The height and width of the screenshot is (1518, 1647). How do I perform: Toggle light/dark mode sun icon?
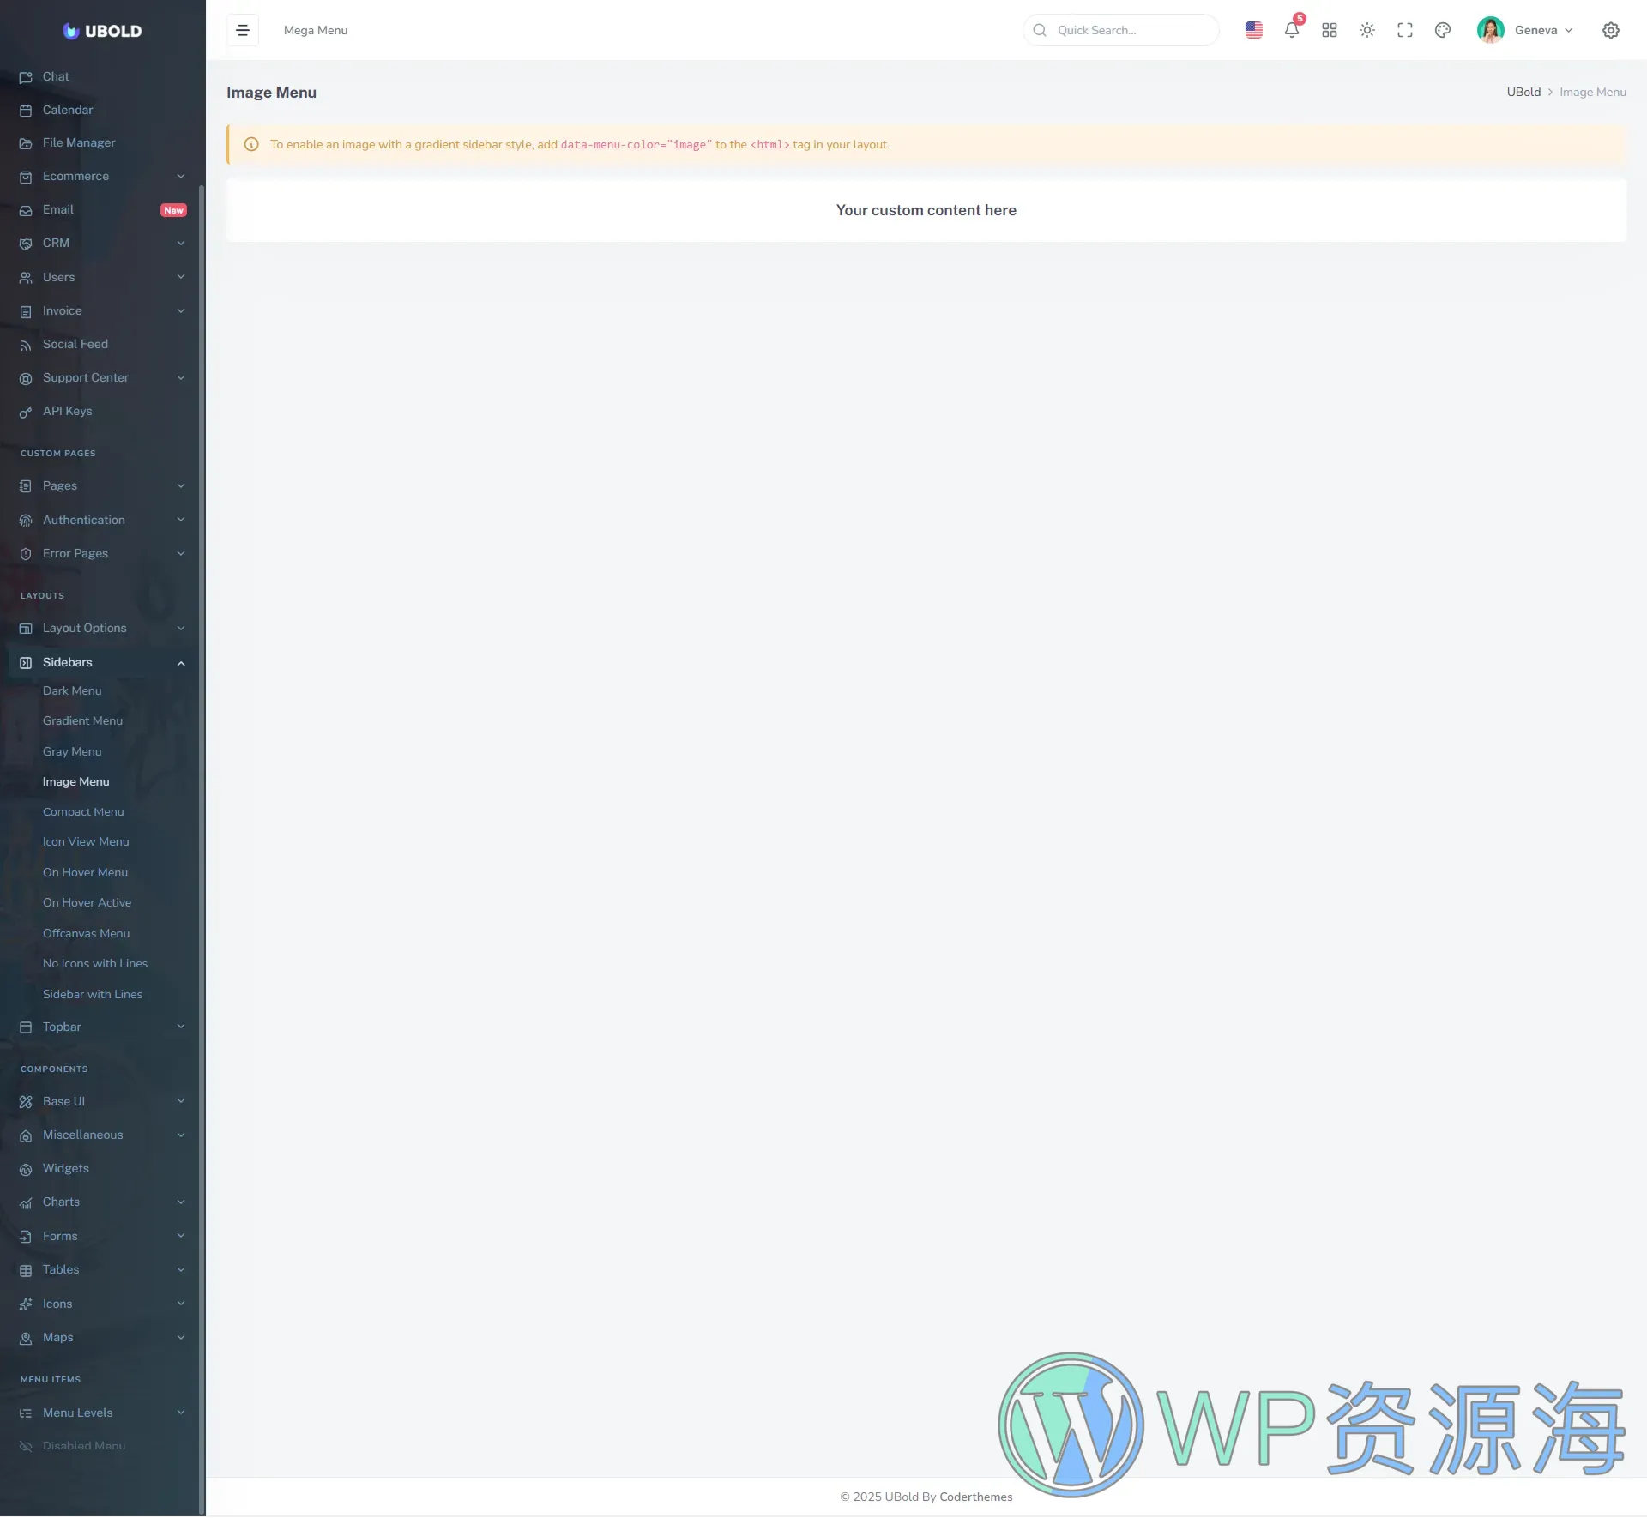[x=1366, y=30]
